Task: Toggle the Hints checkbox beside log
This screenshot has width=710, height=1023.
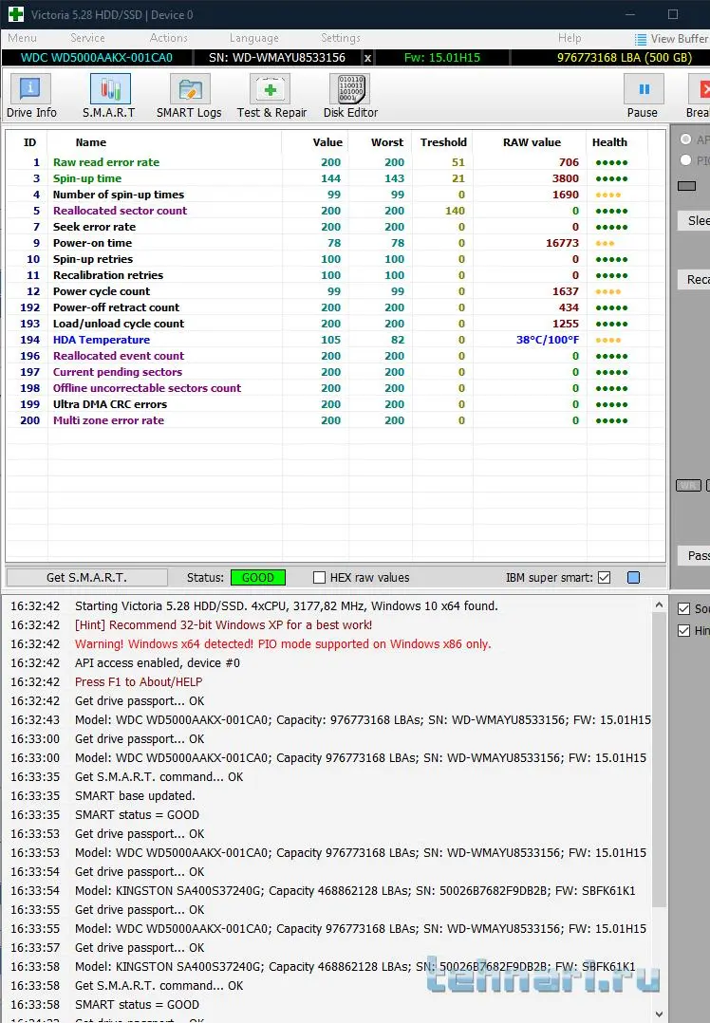Action: click(683, 630)
